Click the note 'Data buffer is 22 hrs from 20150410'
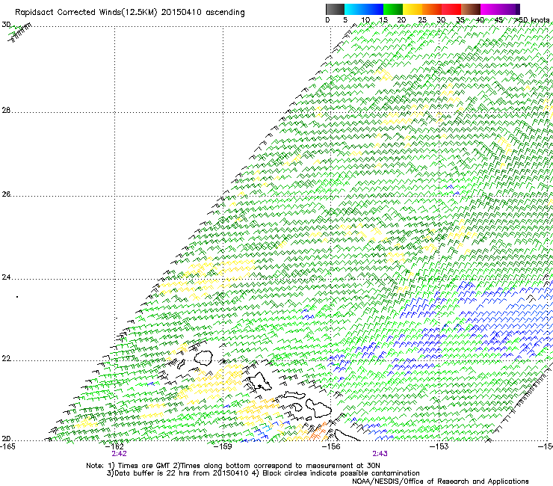553x486 pixels. pos(181,473)
